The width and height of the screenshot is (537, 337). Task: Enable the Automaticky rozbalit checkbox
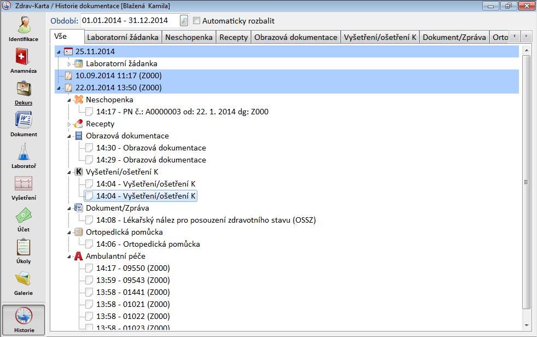[196, 21]
